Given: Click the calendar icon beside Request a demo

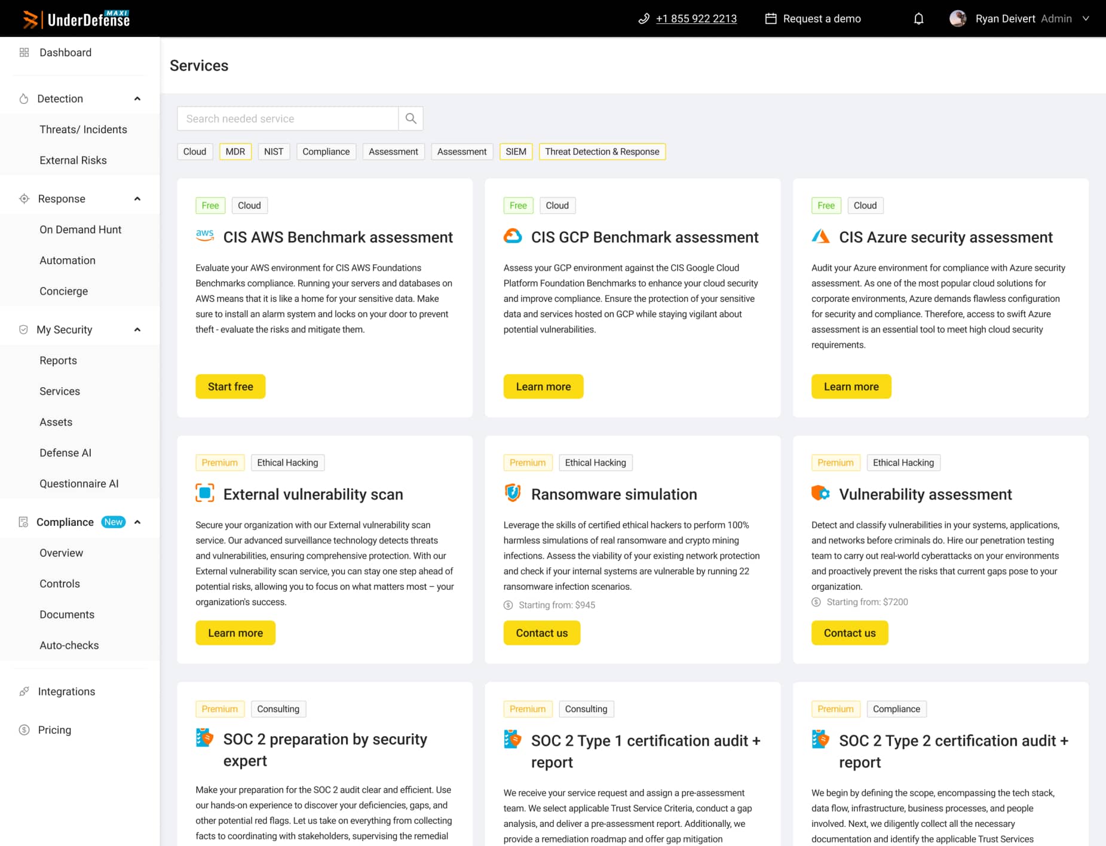Looking at the screenshot, I should [x=771, y=19].
